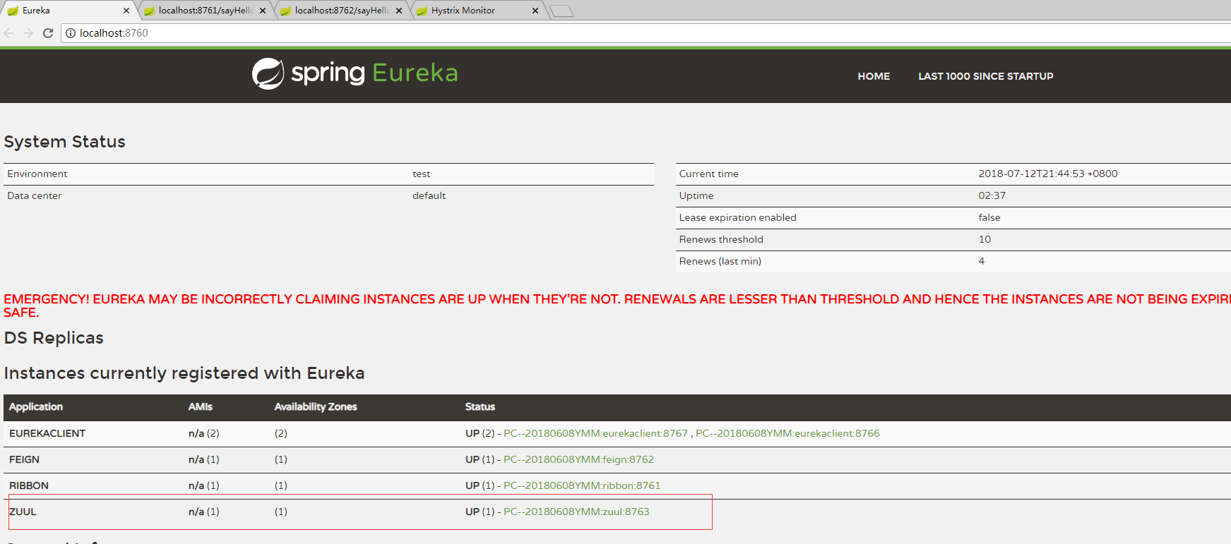
Task: Click the DS Replicas heading
Action: click(54, 338)
